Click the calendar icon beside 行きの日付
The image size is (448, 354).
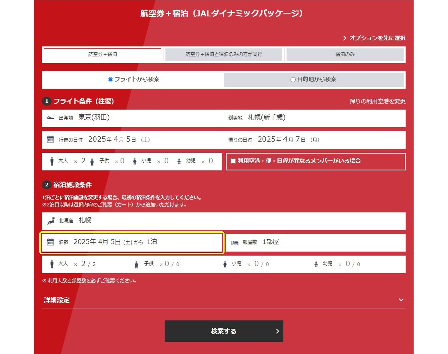[50, 139]
